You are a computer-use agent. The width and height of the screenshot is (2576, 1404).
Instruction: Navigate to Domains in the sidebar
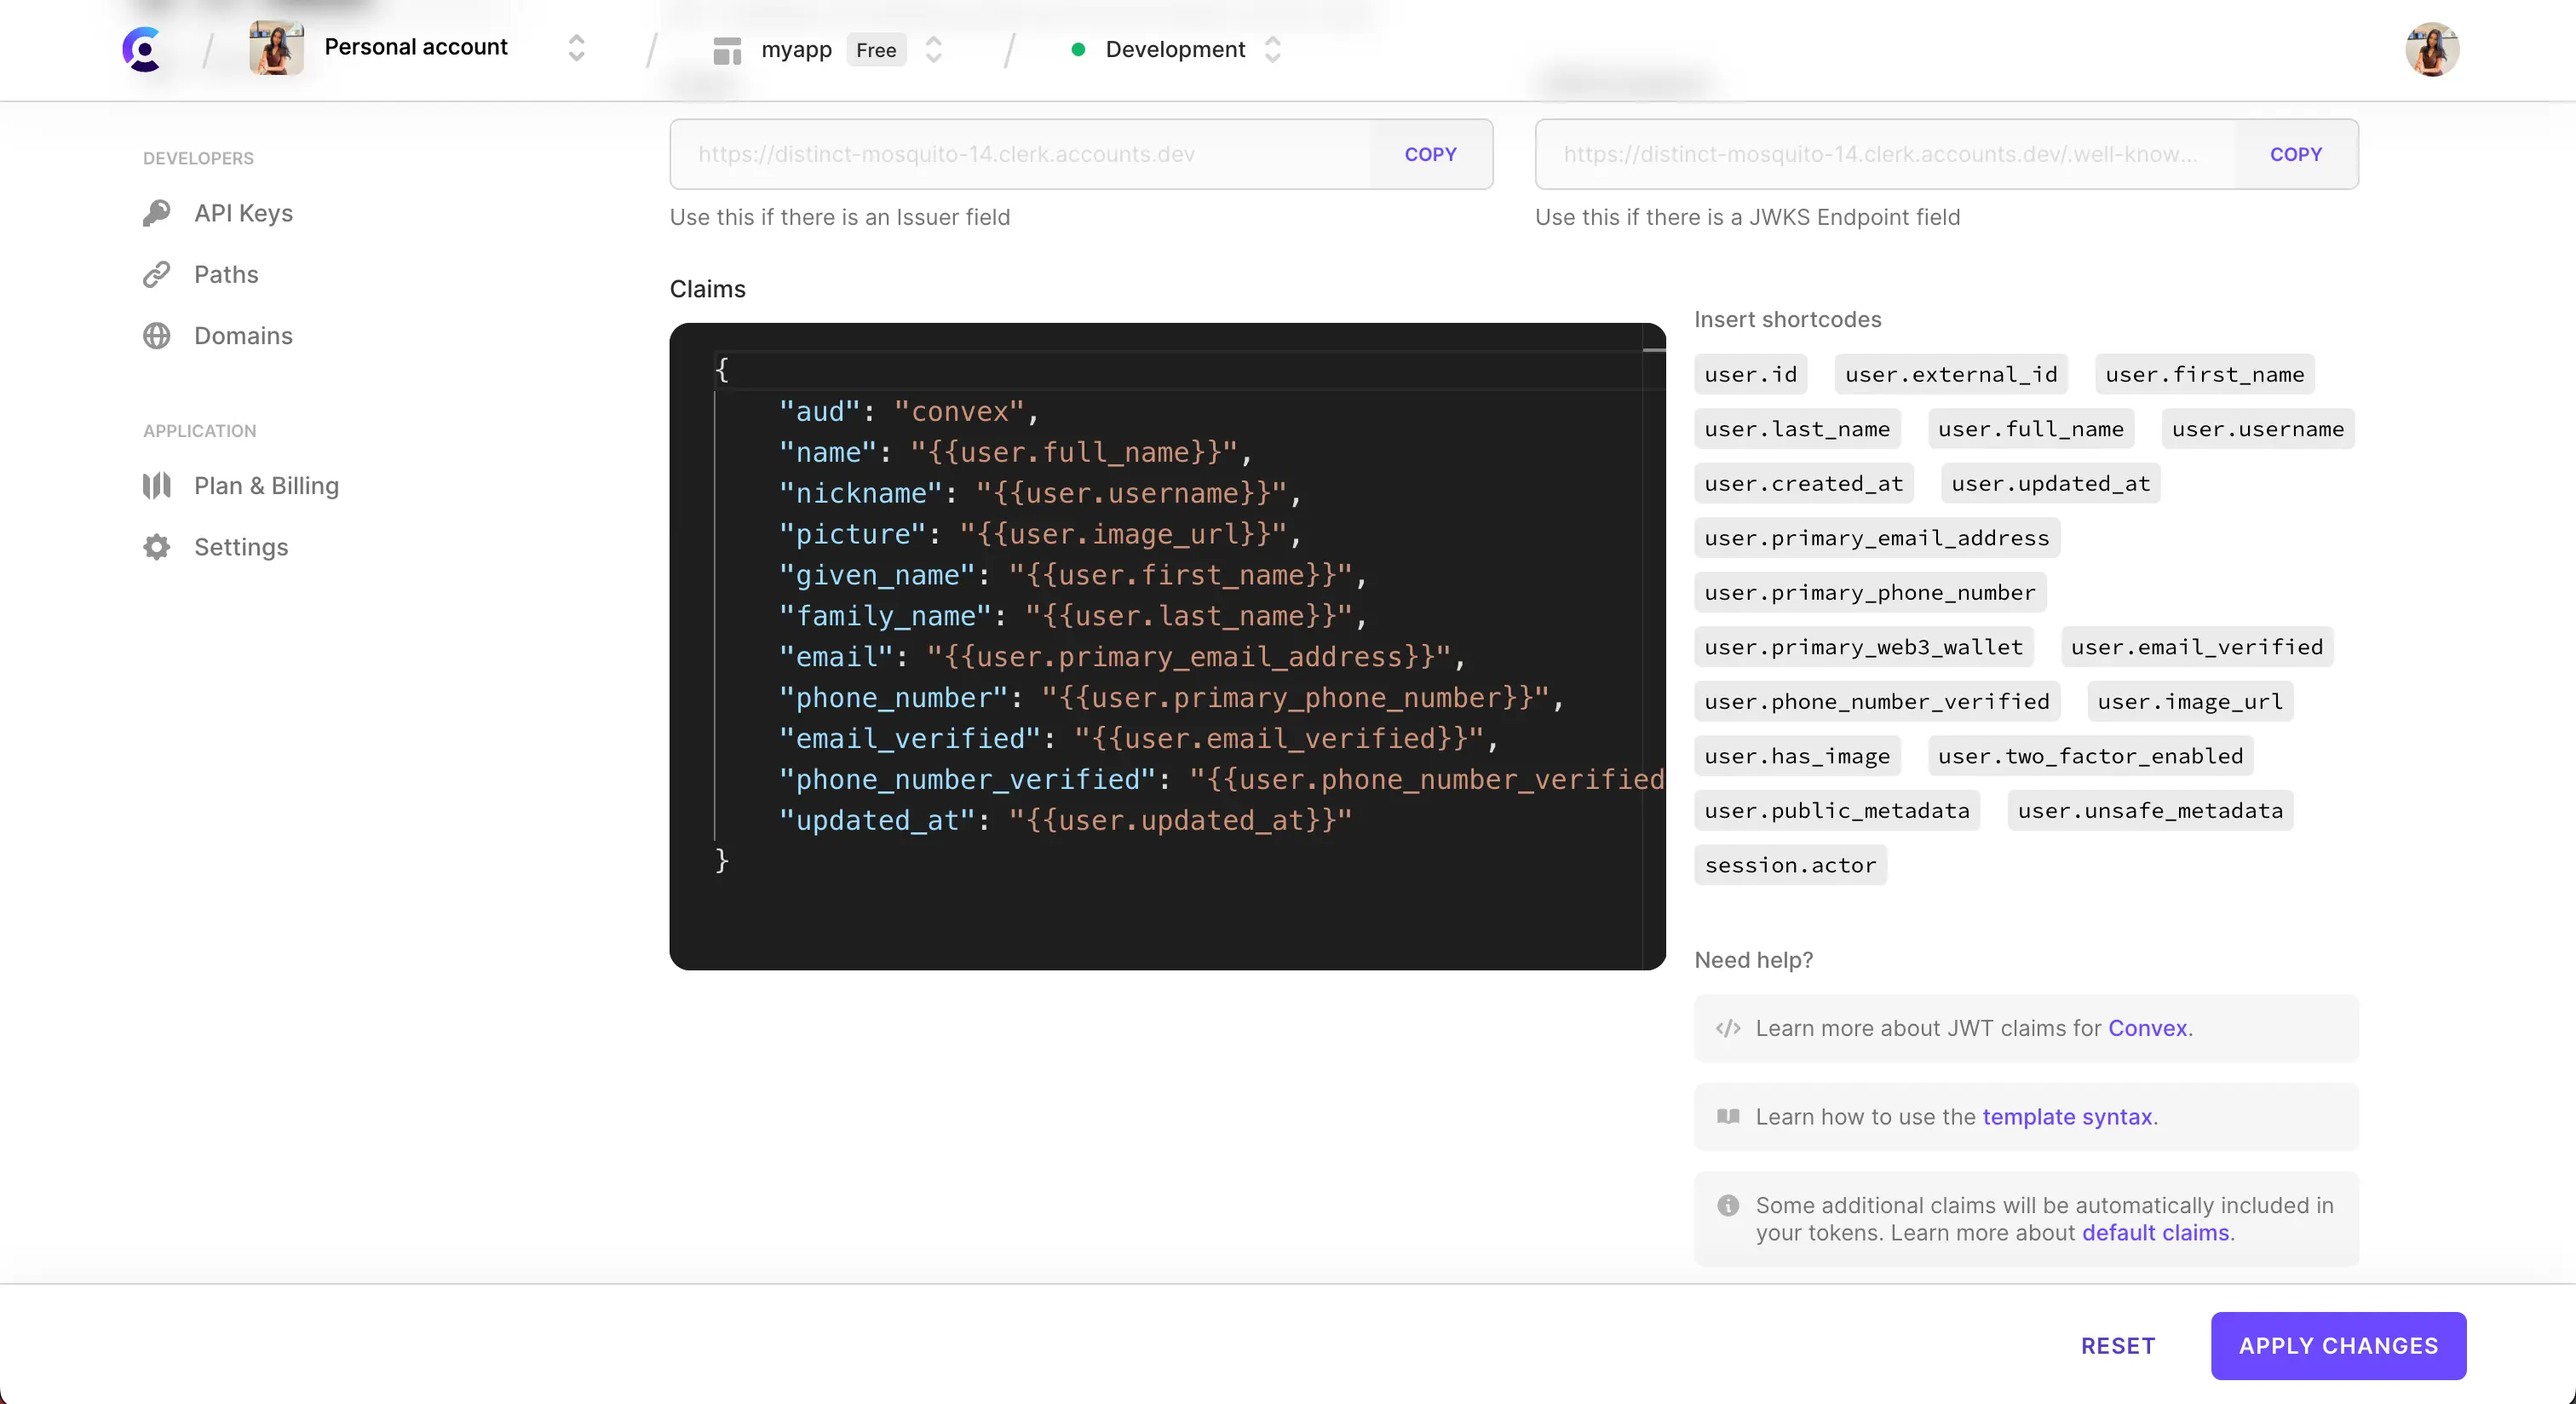click(241, 336)
